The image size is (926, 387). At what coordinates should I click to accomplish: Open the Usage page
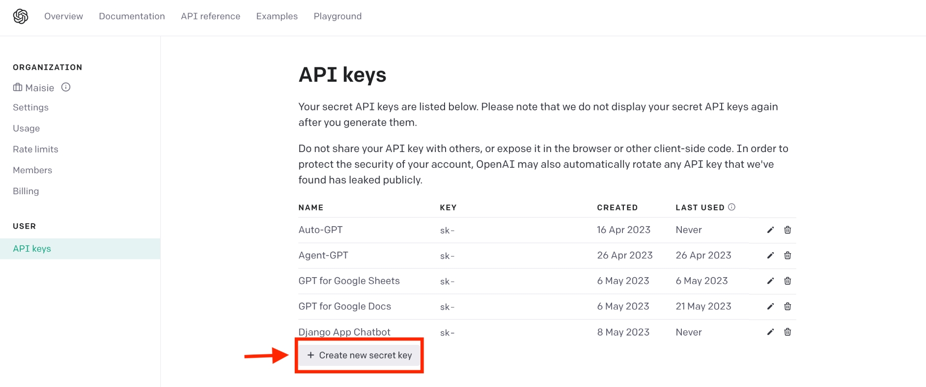(26, 129)
